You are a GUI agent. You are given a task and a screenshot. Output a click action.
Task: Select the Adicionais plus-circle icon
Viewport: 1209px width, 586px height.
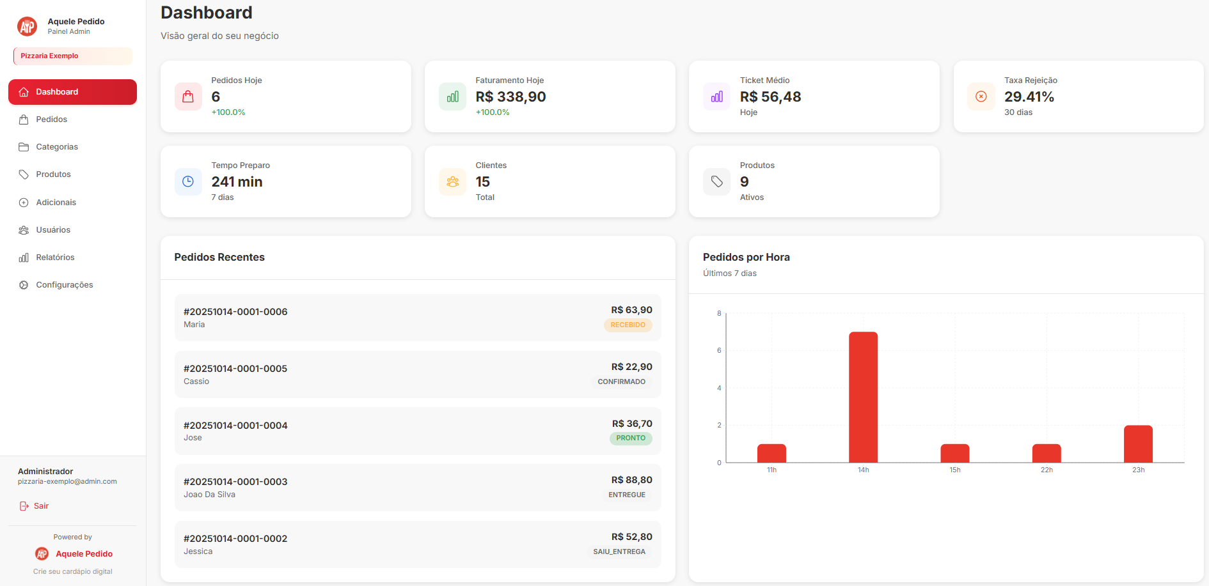click(x=24, y=202)
